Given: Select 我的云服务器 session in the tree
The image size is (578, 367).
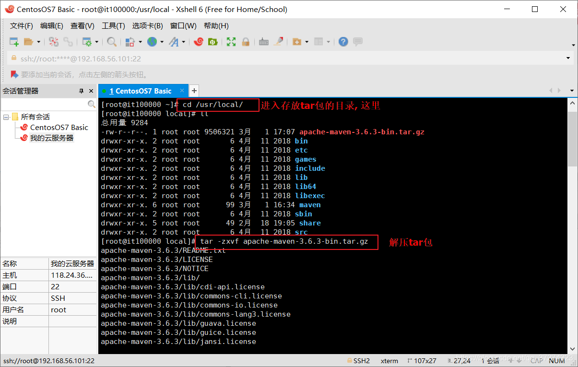Looking at the screenshot, I should pos(51,138).
